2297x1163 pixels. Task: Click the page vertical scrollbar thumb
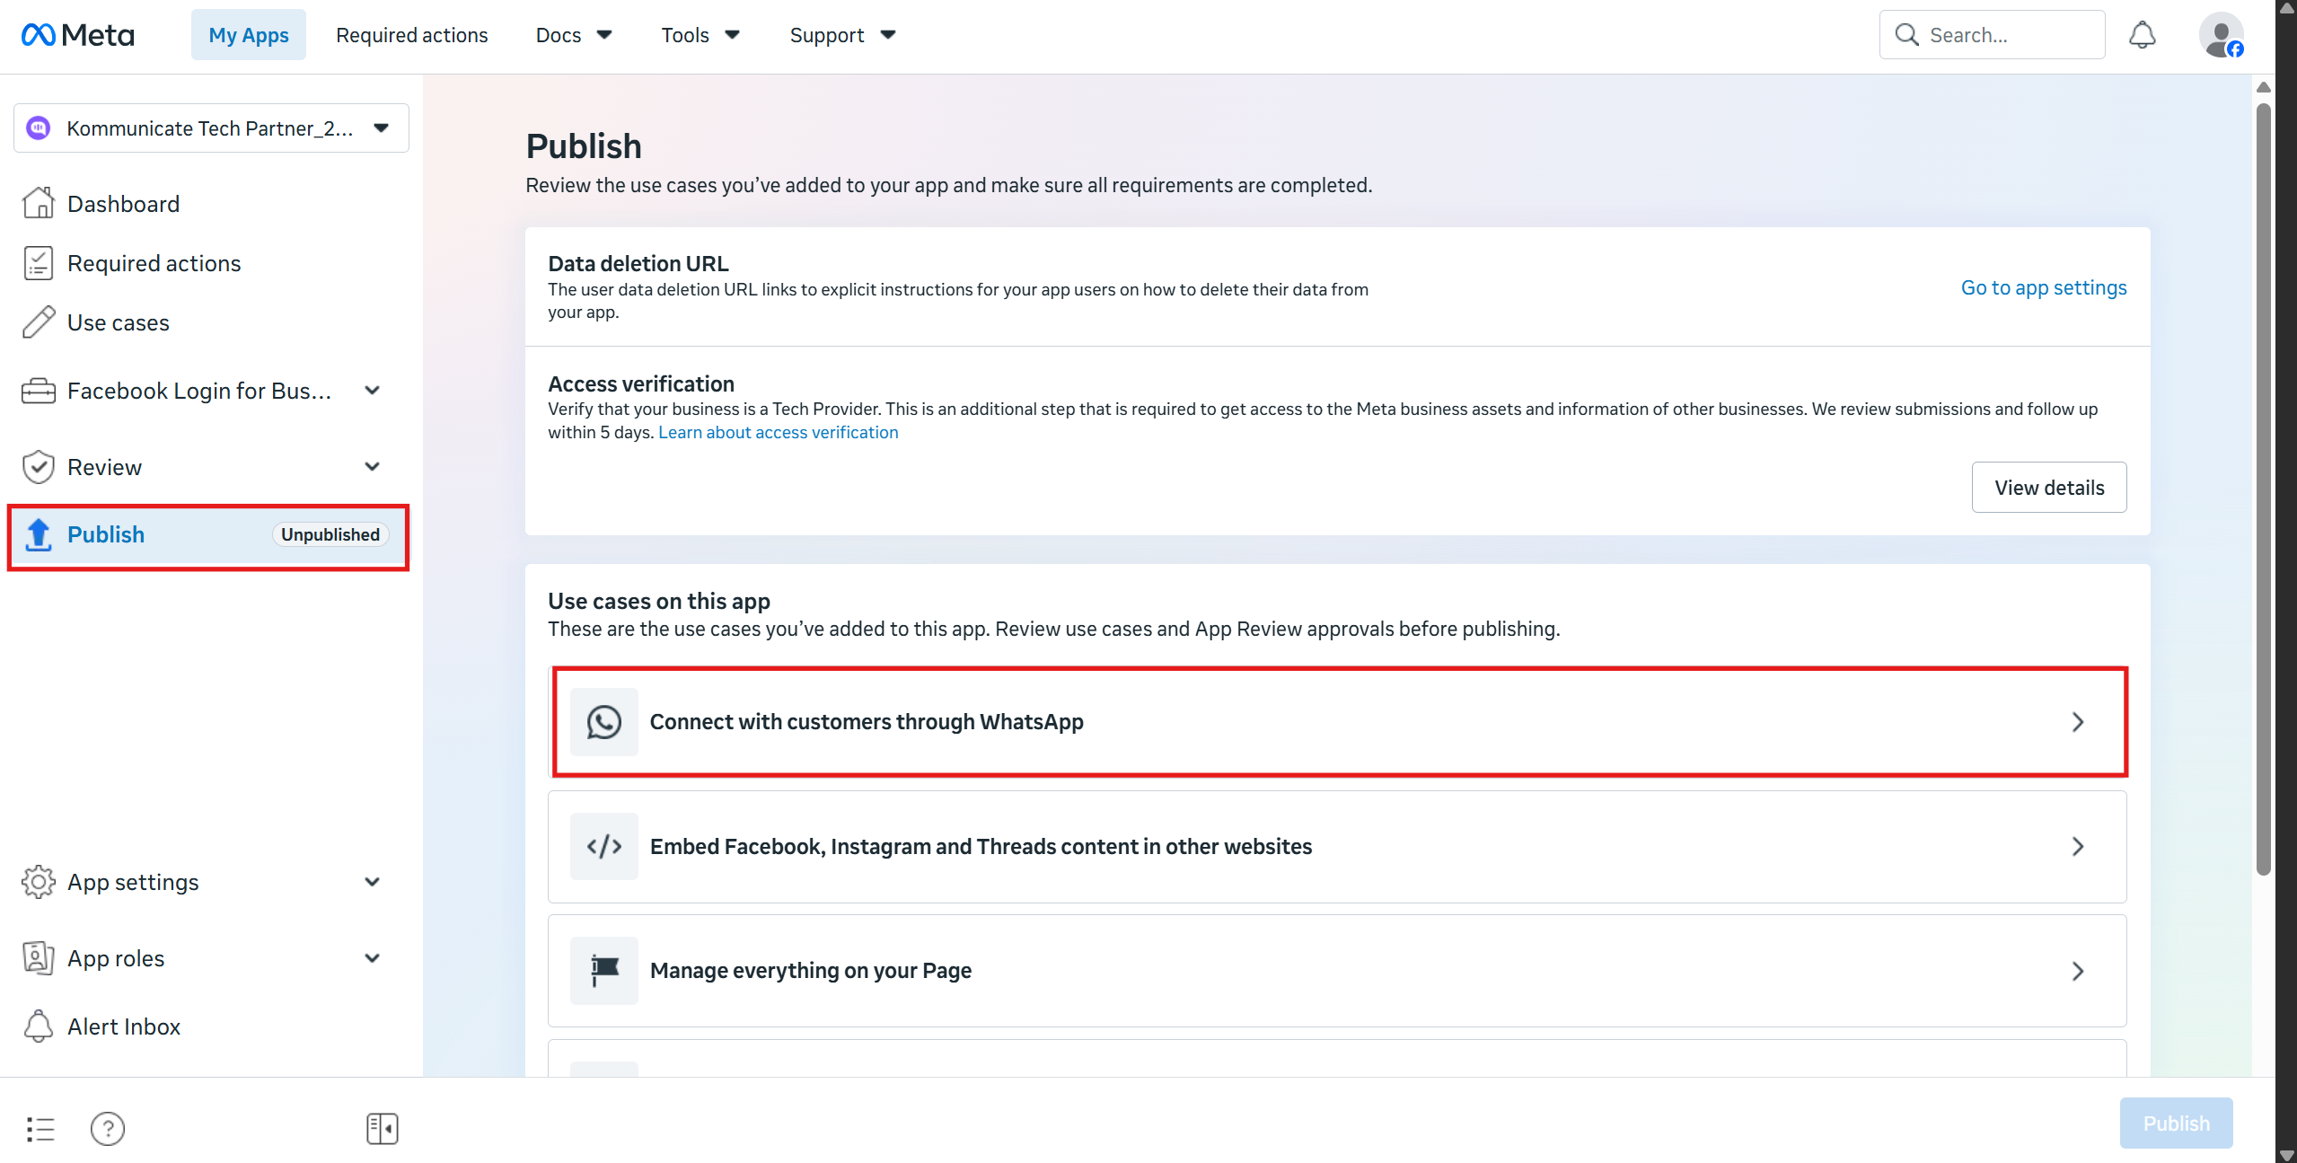coord(2264,489)
